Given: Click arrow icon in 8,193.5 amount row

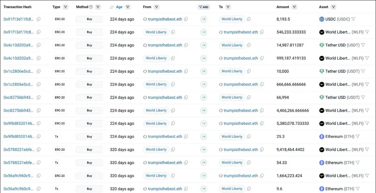Looking at the screenshot, I should coord(204,19).
